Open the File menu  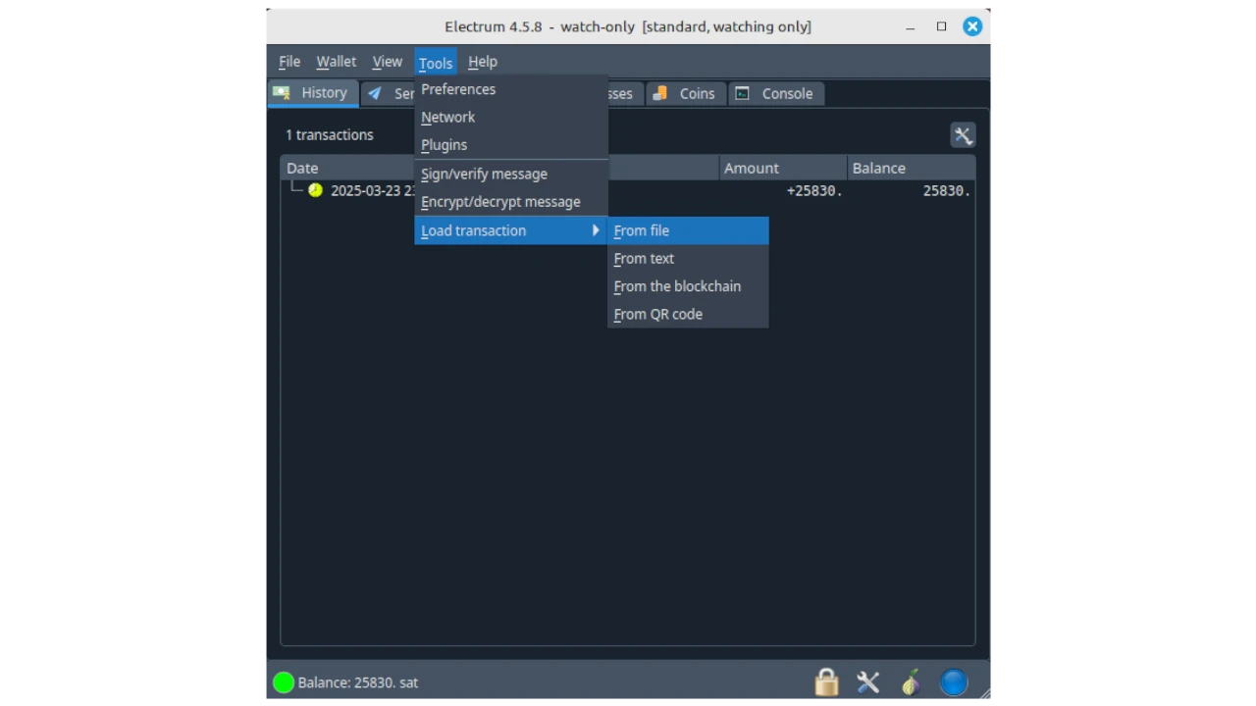(x=289, y=62)
